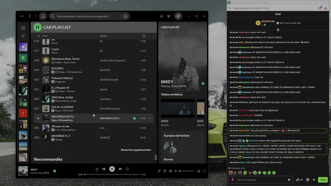The image size is (331, 186).
Task: Pause playback with CAR PLAYLIST header button
Action: [37, 27]
